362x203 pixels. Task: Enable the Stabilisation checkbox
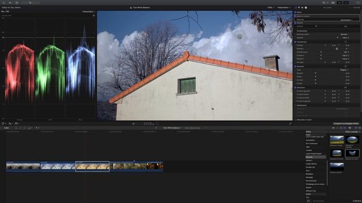click(295, 105)
